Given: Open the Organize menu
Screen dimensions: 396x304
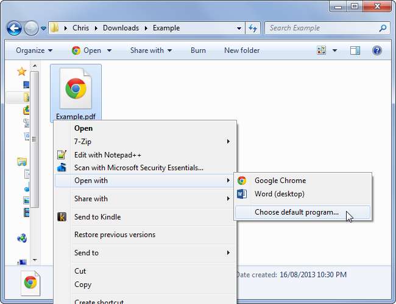Looking at the screenshot, I should [x=34, y=50].
